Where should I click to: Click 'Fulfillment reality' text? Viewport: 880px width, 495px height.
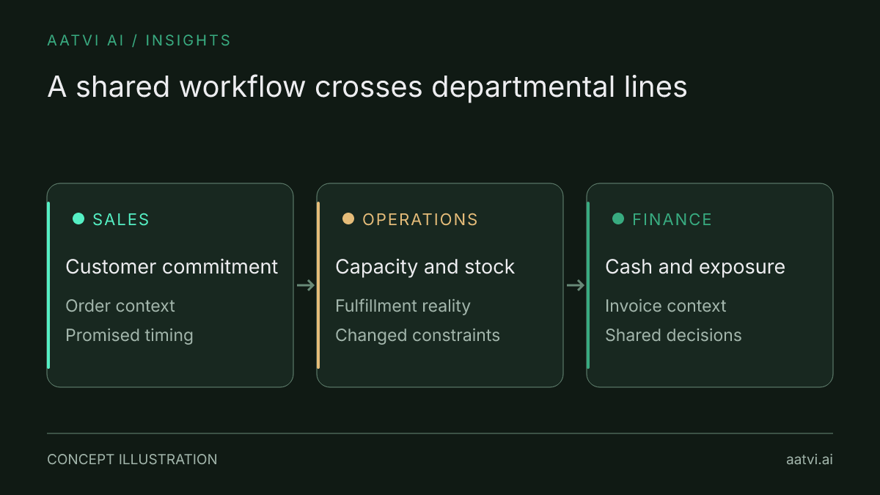click(x=403, y=307)
